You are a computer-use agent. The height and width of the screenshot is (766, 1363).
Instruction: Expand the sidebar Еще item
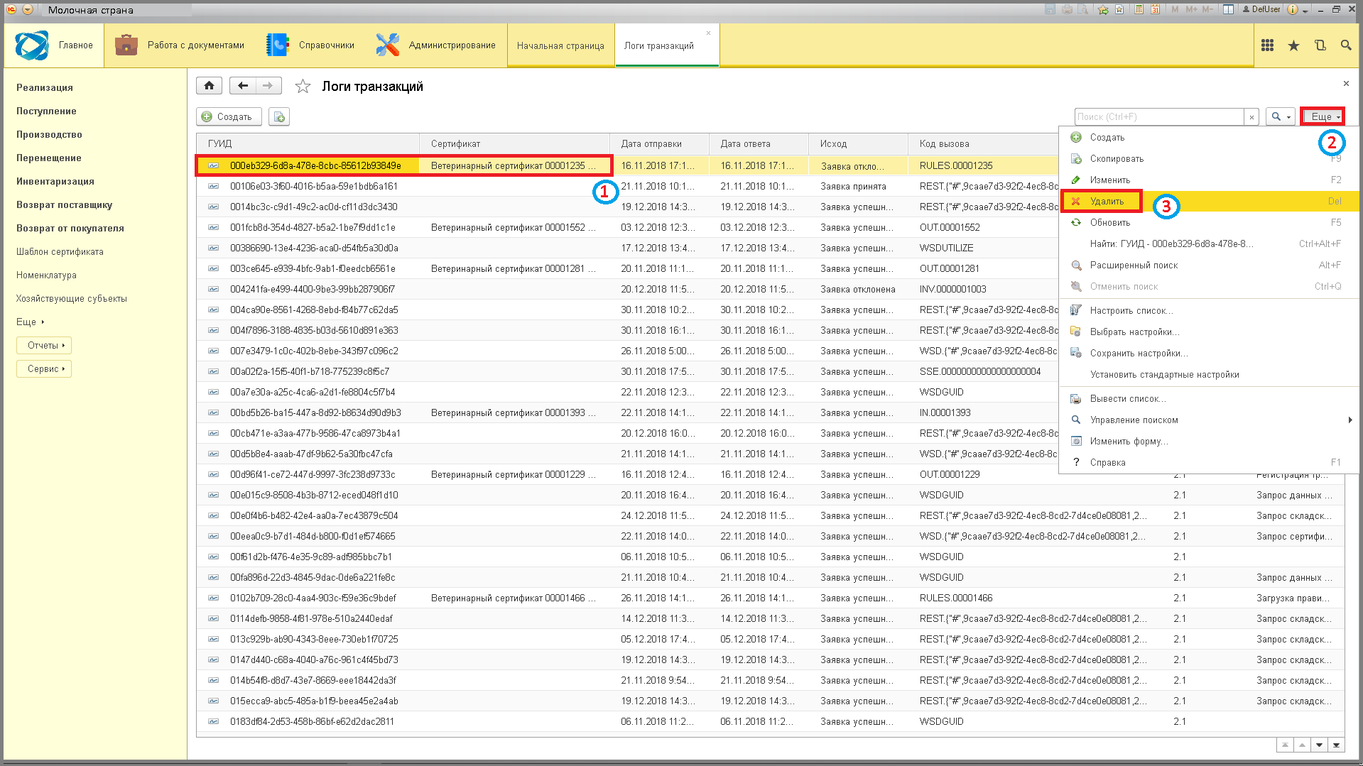point(30,322)
